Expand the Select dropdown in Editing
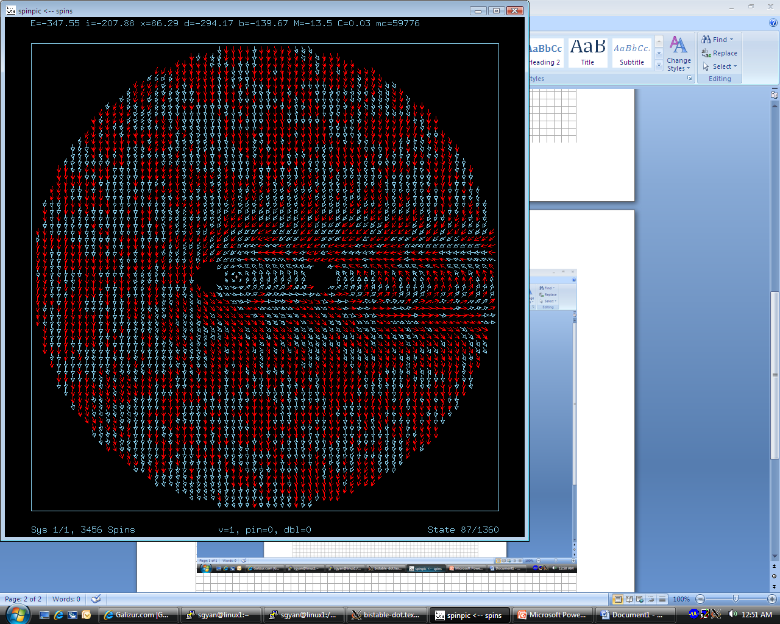This screenshot has height=624, width=780. point(721,66)
